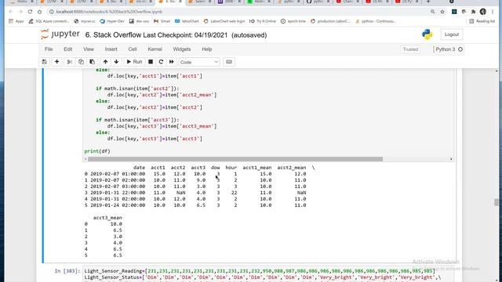Open the Insert menu
Image resolution: width=502 pixels, height=282 pixels.
tap(111, 49)
